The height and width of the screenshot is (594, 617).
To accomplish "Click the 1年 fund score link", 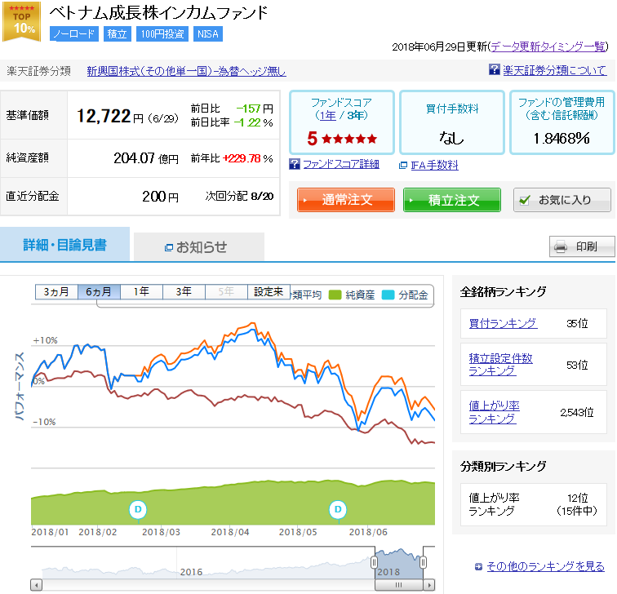I will coord(327,116).
